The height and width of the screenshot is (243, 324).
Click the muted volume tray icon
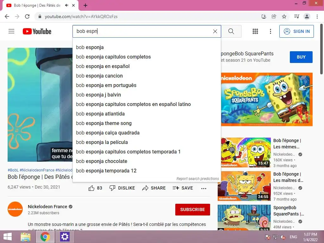pos(283,237)
